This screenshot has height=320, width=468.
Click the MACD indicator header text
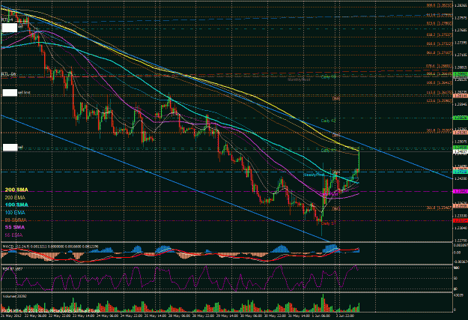coord(50,247)
